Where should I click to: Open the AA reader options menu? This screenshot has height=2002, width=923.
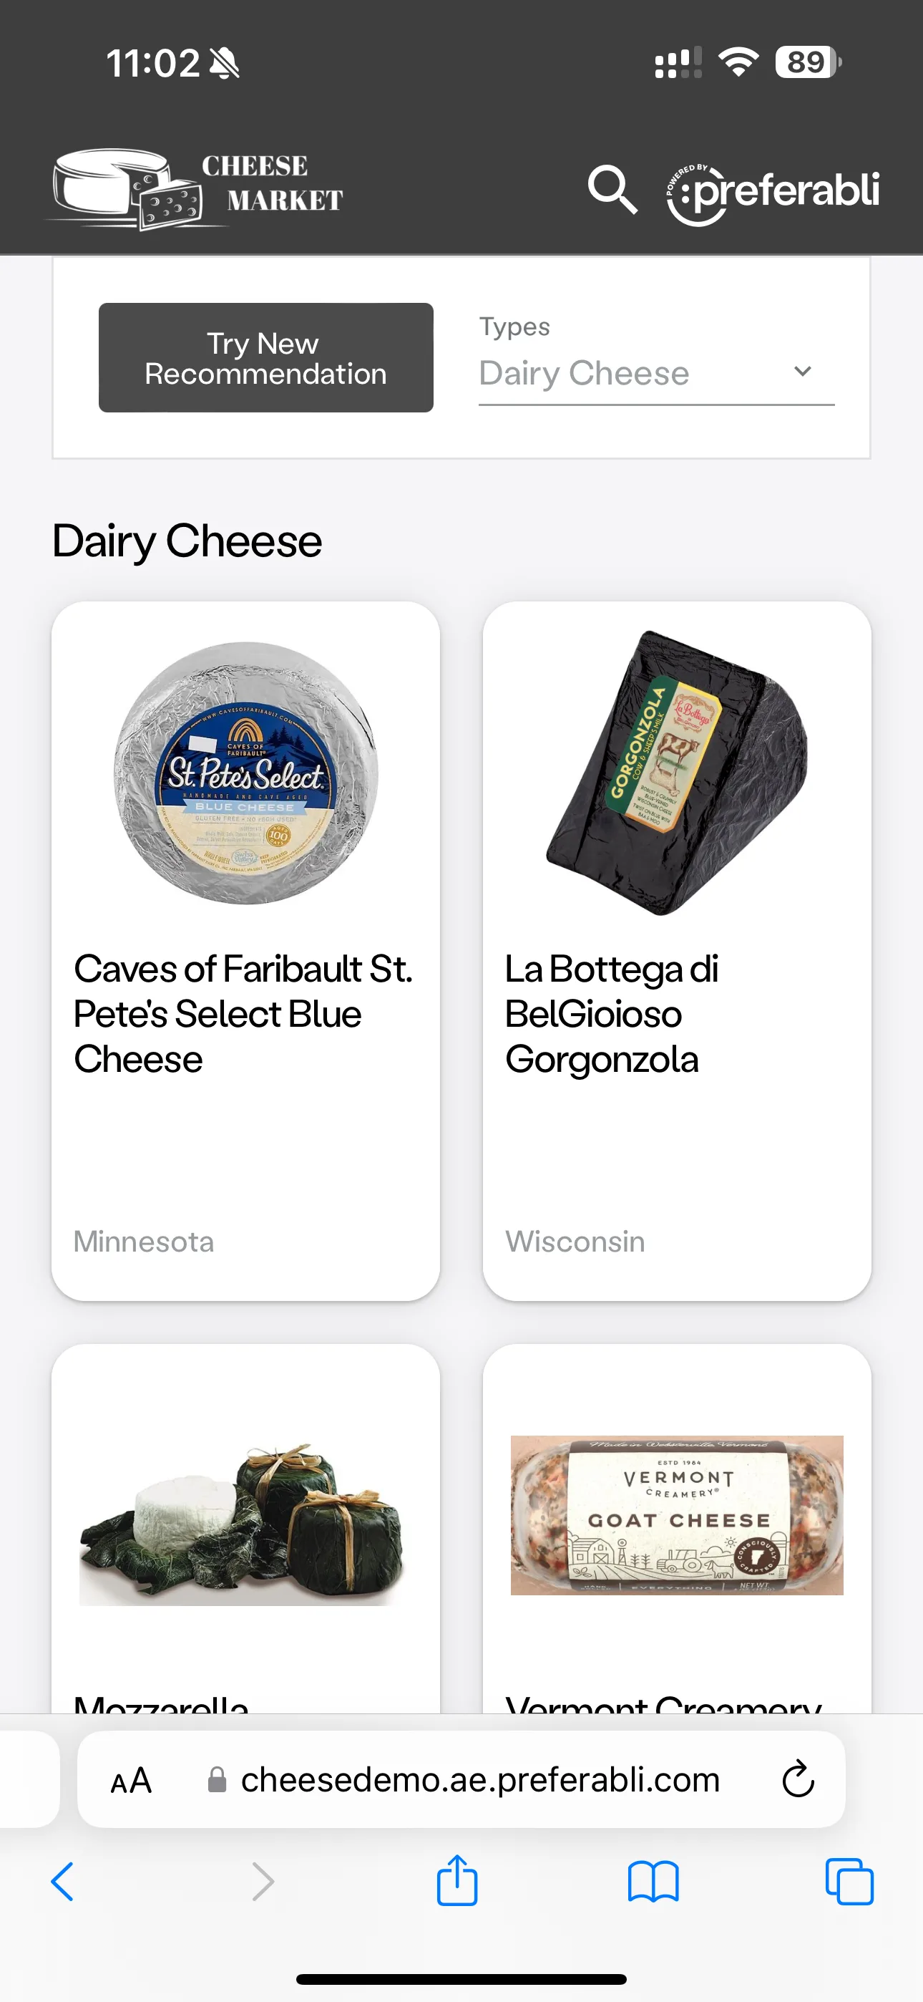(130, 1779)
